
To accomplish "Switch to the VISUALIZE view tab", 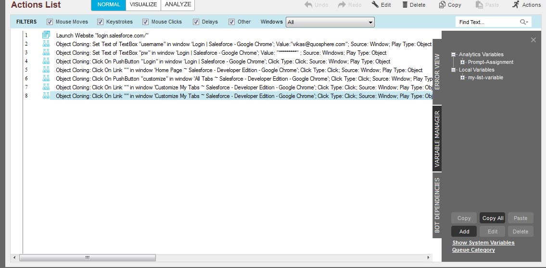I will tap(143, 5).
